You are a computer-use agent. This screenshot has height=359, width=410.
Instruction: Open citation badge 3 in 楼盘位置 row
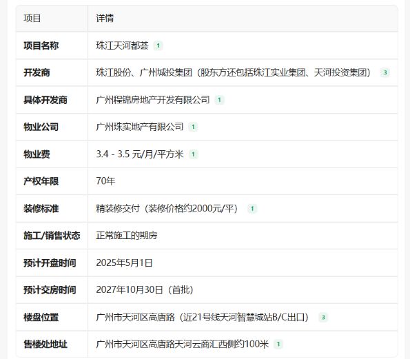pyautogui.click(x=323, y=317)
